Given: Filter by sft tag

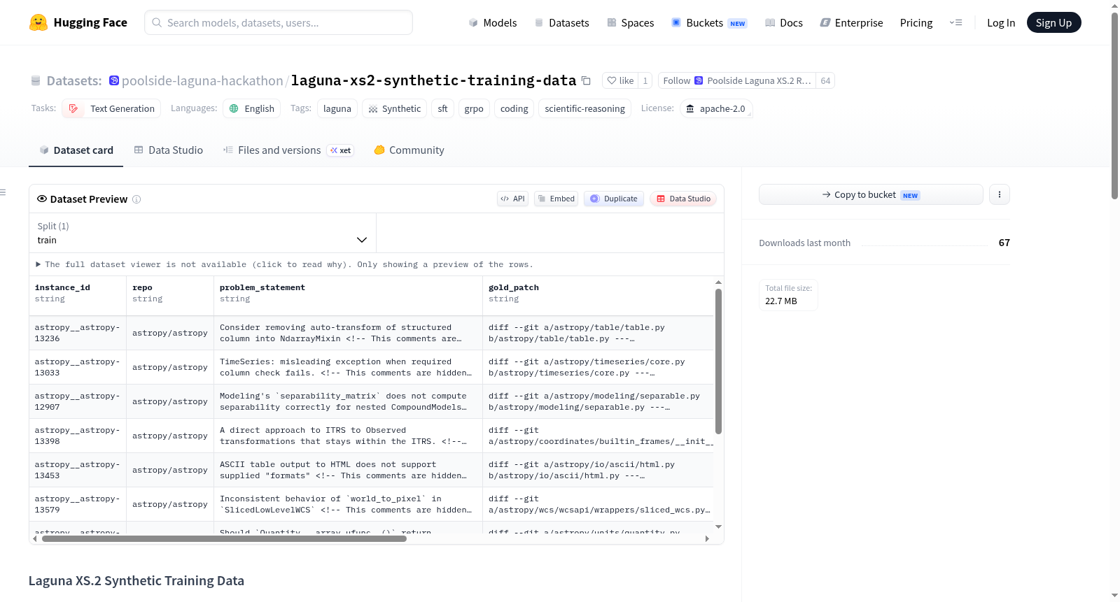Looking at the screenshot, I should [442, 108].
